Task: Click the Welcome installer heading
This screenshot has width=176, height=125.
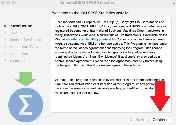Action: (x=91, y=13)
